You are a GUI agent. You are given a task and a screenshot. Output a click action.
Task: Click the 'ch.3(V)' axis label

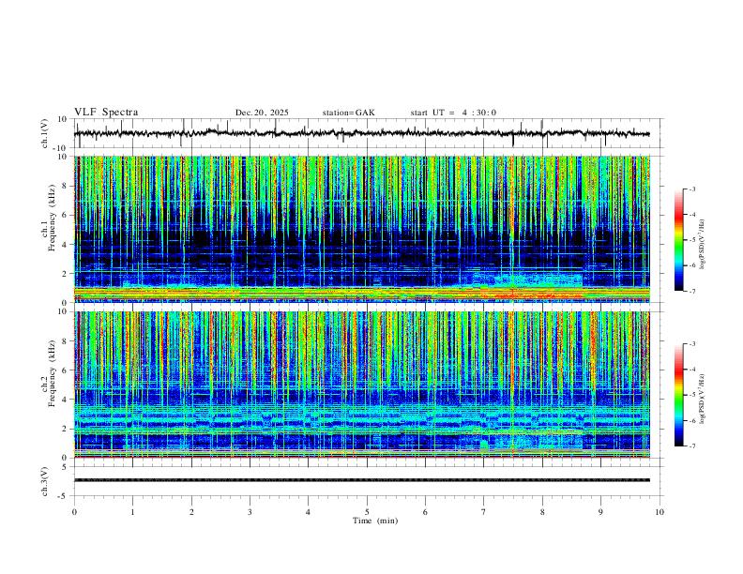point(45,482)
